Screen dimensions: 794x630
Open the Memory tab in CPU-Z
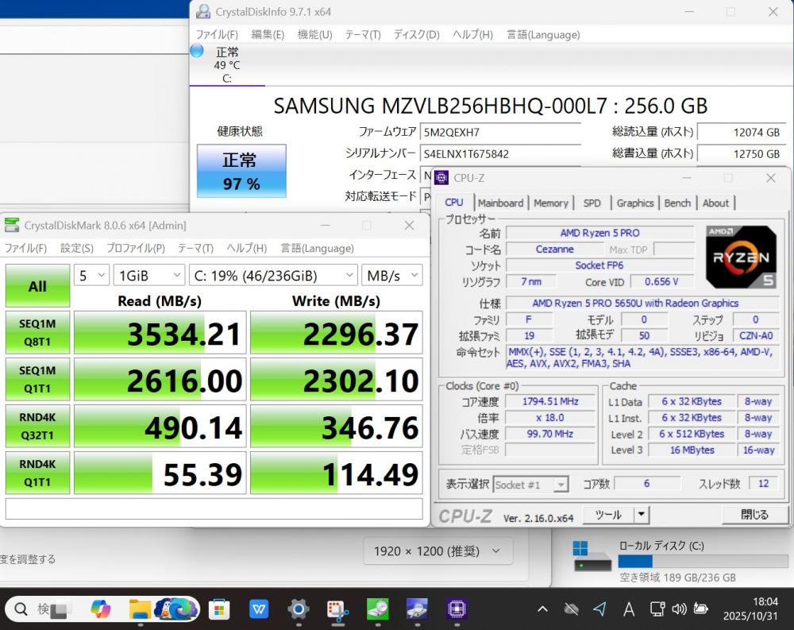pos(550,203)
